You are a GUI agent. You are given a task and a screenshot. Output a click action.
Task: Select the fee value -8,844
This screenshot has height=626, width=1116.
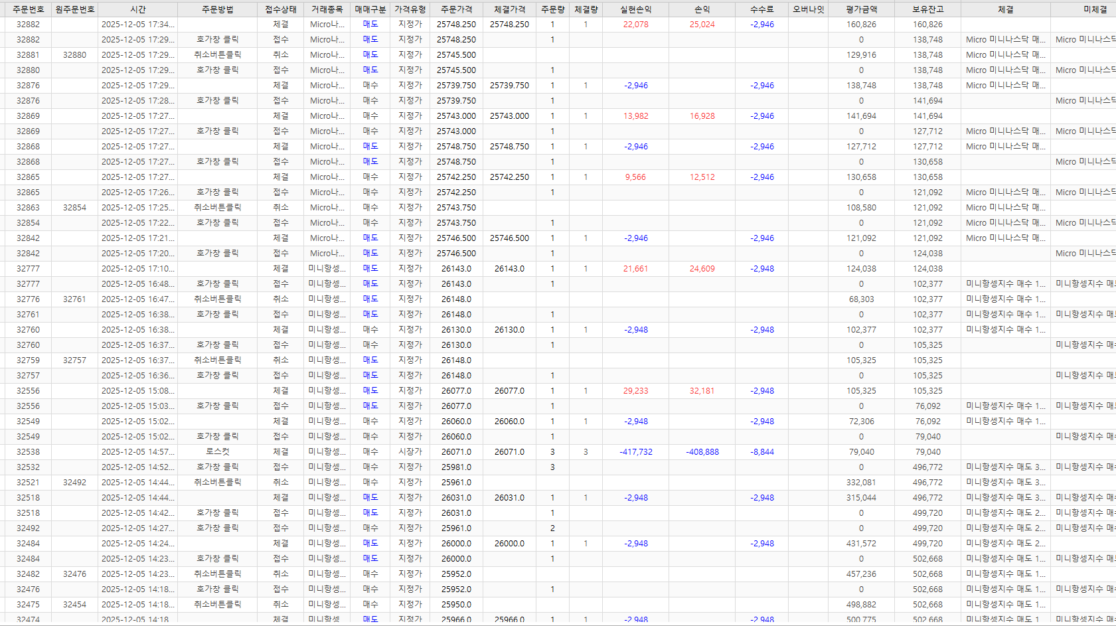pos(761,452)
